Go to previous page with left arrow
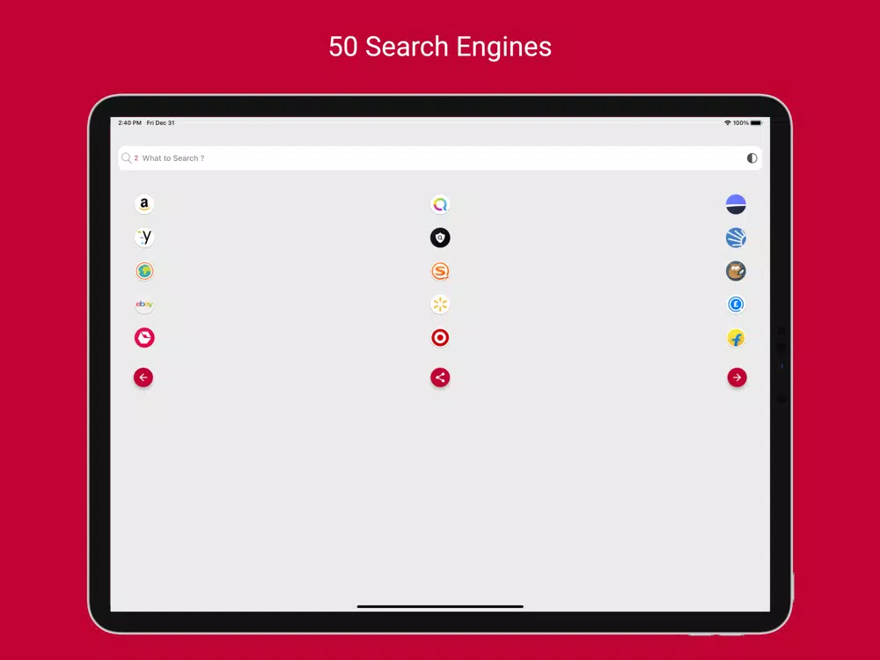 (x=143, y=378)
